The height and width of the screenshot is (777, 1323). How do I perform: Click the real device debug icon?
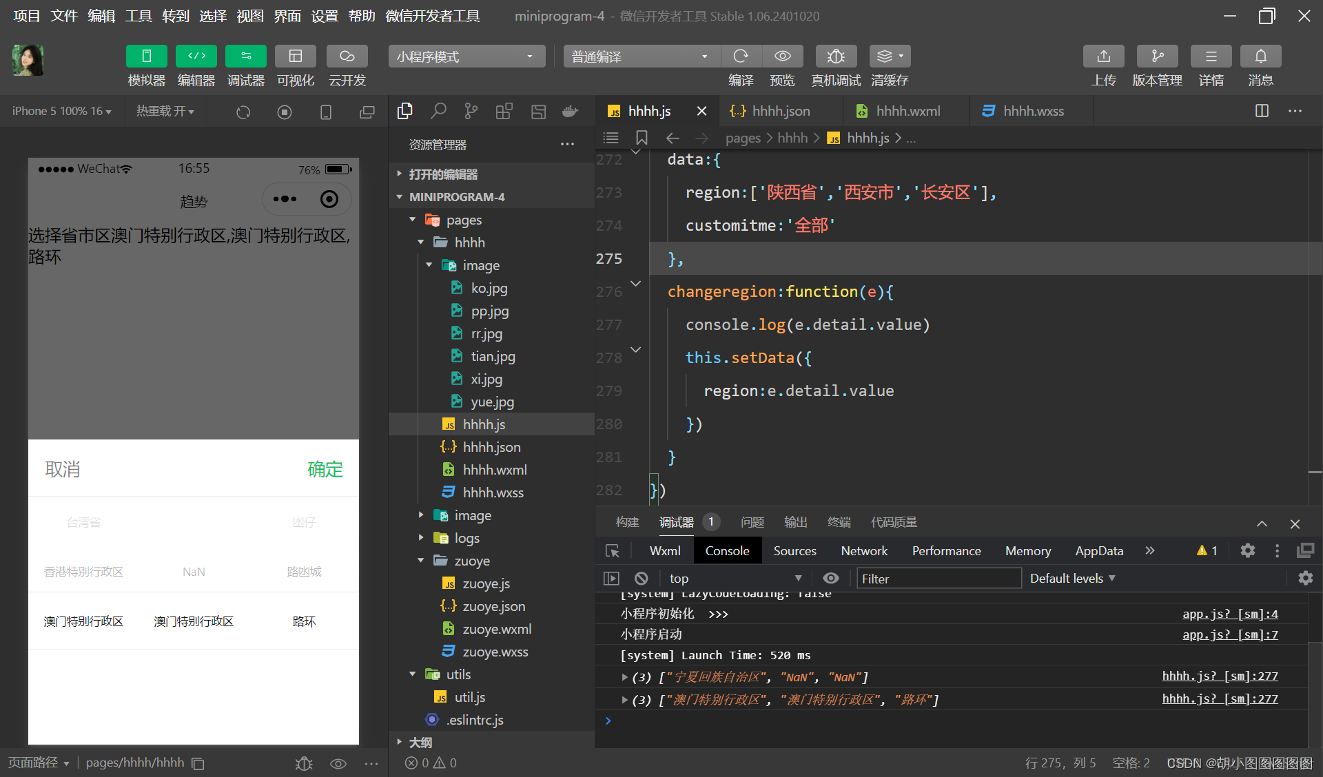pos(835,56)
